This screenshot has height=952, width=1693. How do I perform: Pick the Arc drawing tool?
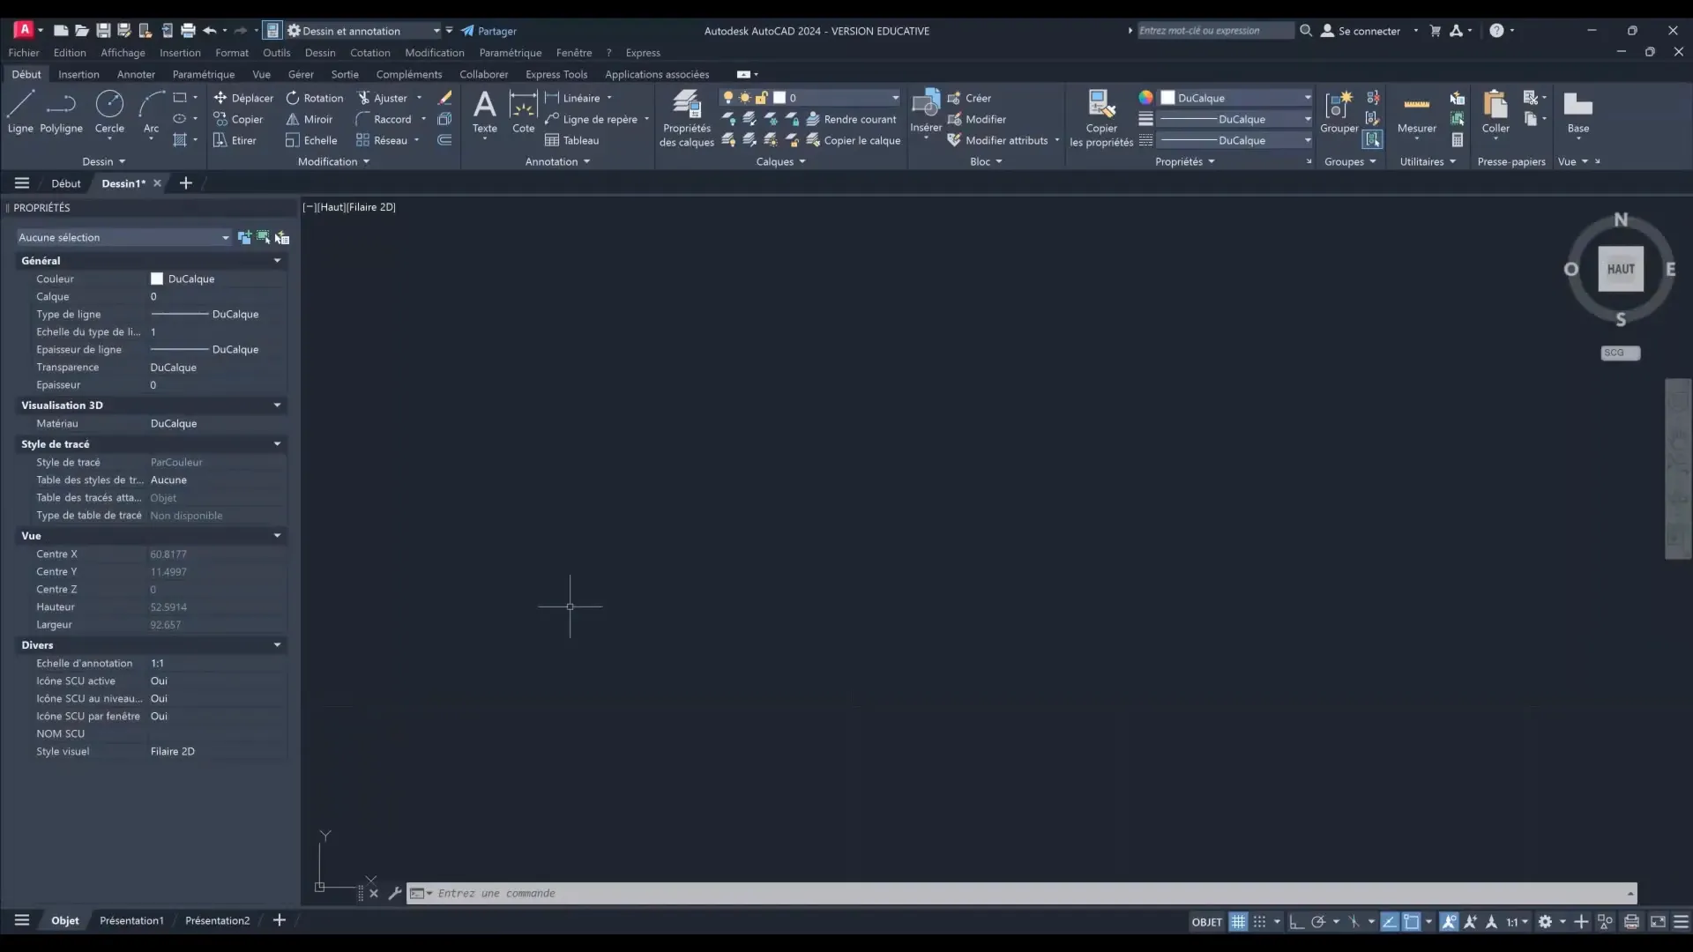click(x=151, y=112)
